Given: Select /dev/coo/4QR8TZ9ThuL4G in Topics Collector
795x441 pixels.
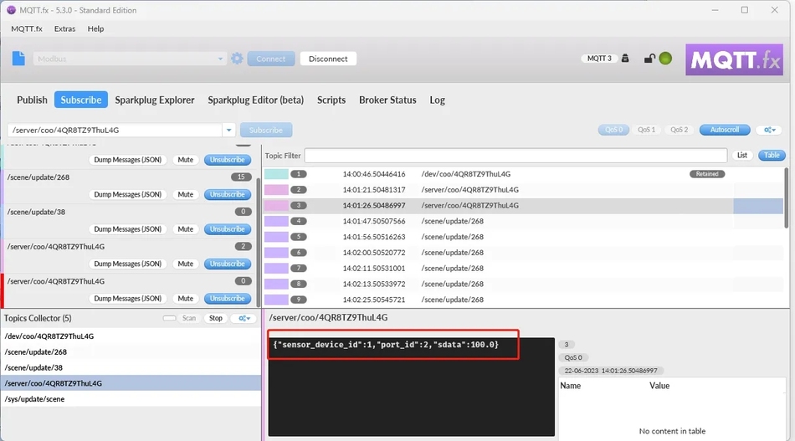Looking at the screenshot, I should pos(131,336).
